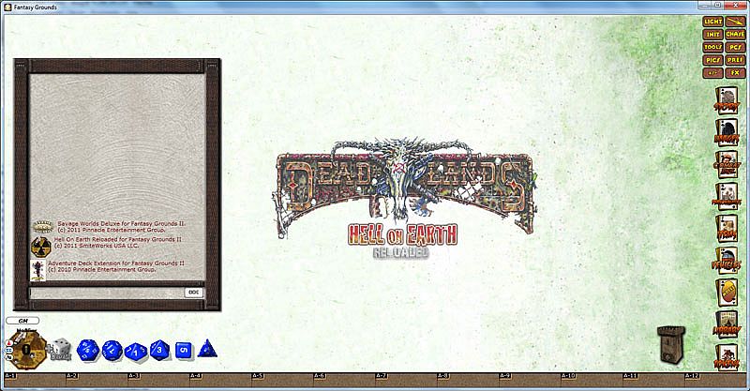This screenshot has width=750, height=391.
Task: Click in the chat entry field
Action: (107, 293)
